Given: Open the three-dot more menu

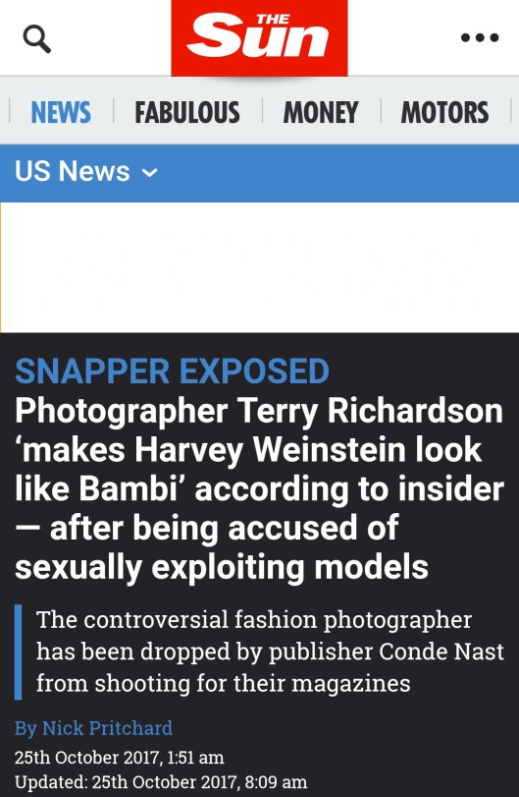Looking at the screenshot, I should pyautogui.click(x=480, y=37).
